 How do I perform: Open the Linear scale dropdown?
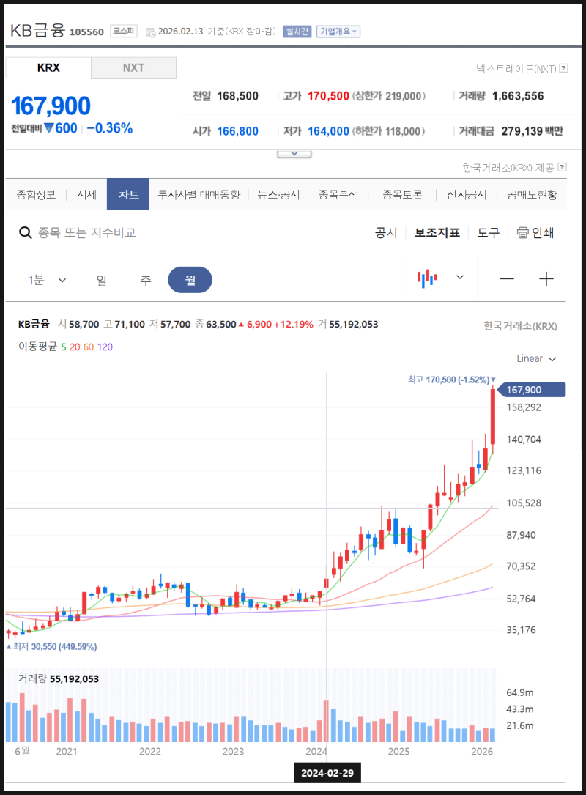click(x=536, y=358)
